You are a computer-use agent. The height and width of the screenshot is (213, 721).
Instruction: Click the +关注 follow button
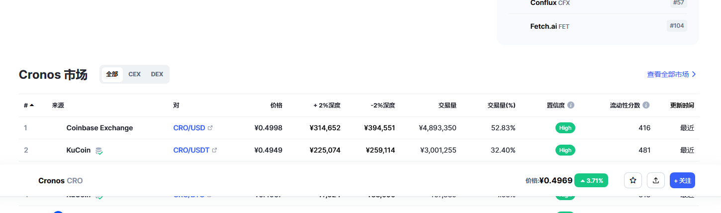(682, 180)
